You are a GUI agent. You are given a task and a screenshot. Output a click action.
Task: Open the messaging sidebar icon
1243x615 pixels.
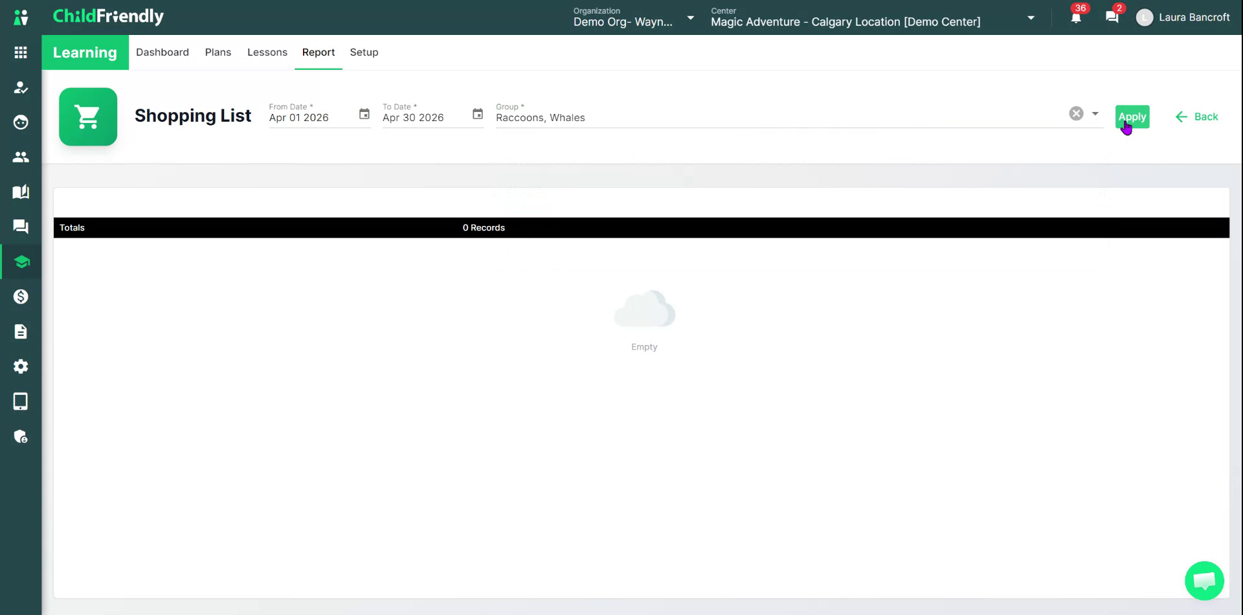(21, 227)
